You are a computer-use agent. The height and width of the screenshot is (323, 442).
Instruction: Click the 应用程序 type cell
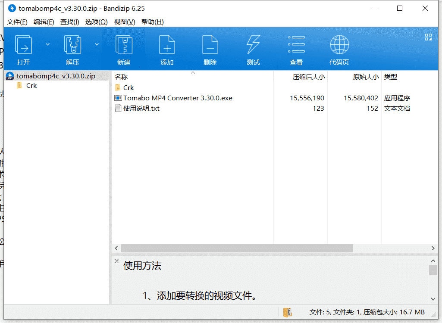pos(397,98)
